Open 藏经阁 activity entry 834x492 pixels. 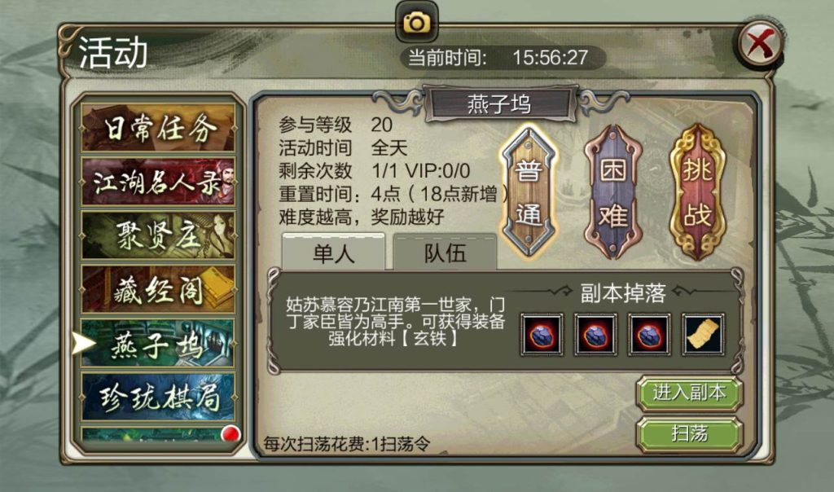tap(158, 290)
